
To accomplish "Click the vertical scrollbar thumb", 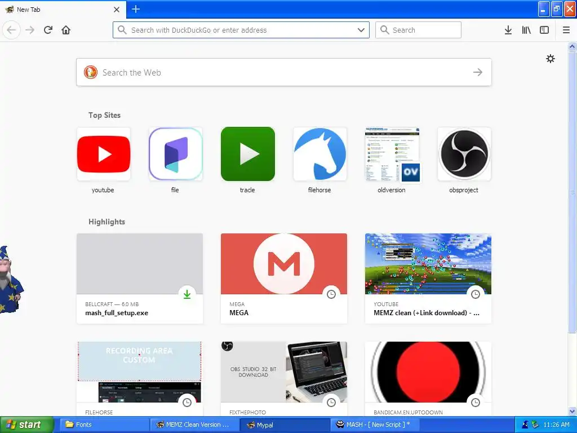I will tap(572, 192).
